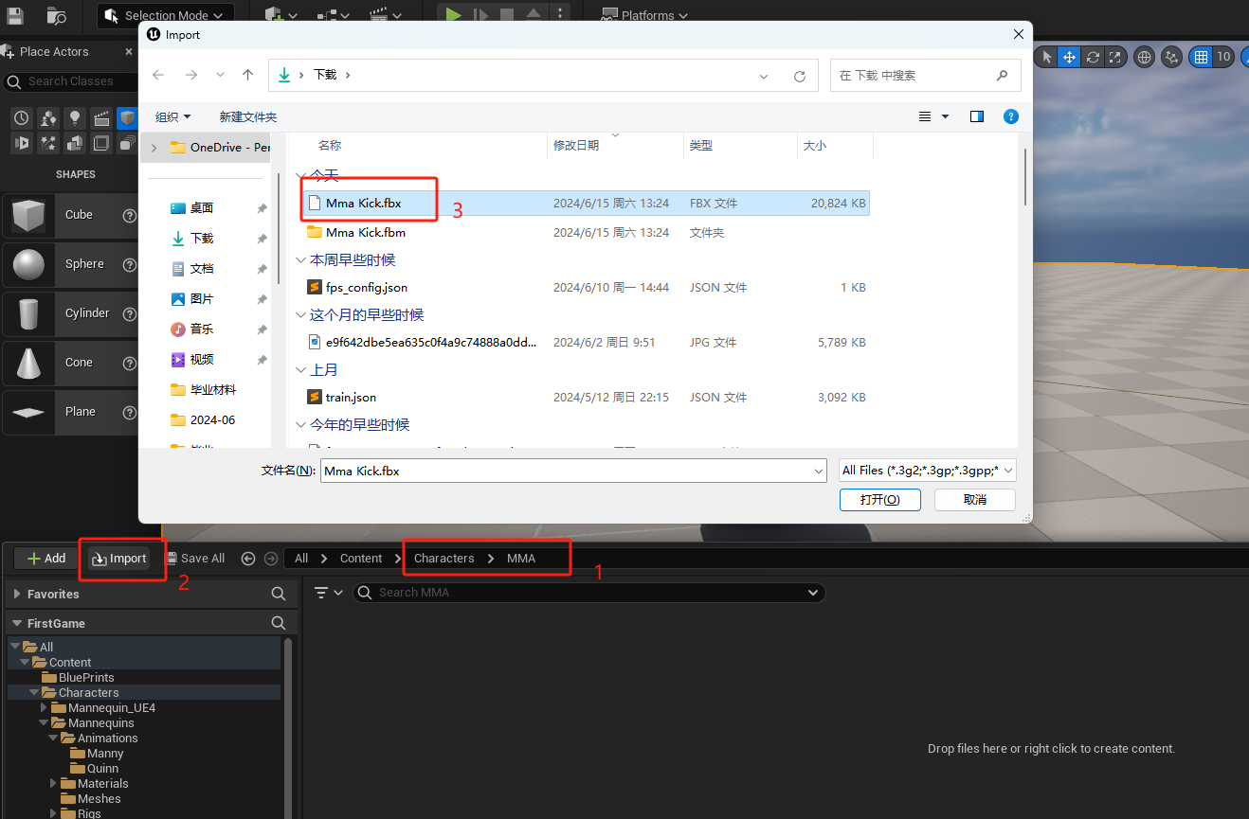Click the 打开(O) button
The height and width of the screenshot is (819, 1249).
(x=879, y=500)
